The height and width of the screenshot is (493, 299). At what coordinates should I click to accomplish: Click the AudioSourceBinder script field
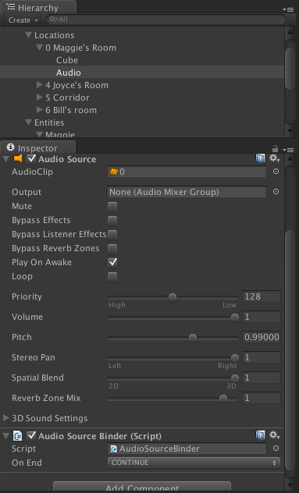187,449
